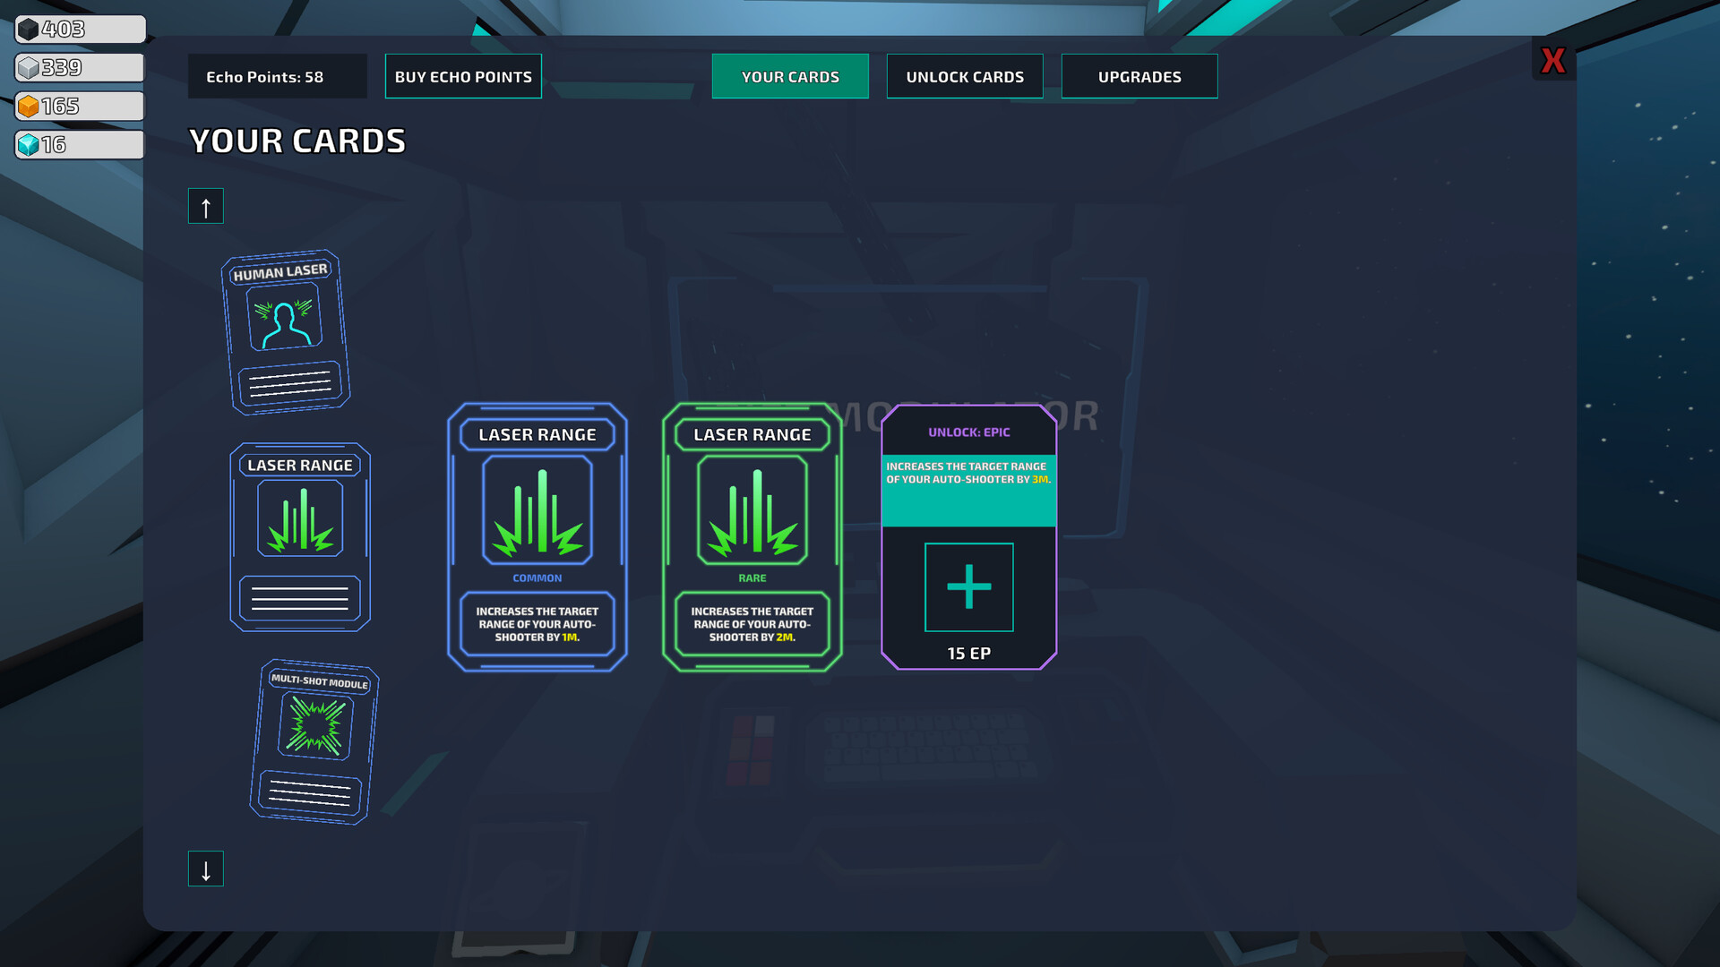1720x967 pixels.
Task: Click the green plus unlock icon
Action: [x=968, y=587]
